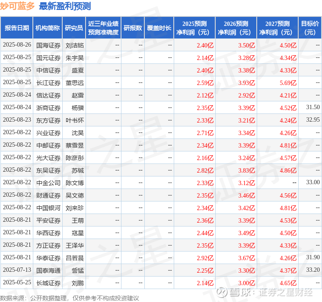This screenshot has width=322, height=302.
Task: Click the 2025-07-13 report date
Action: 17,270
